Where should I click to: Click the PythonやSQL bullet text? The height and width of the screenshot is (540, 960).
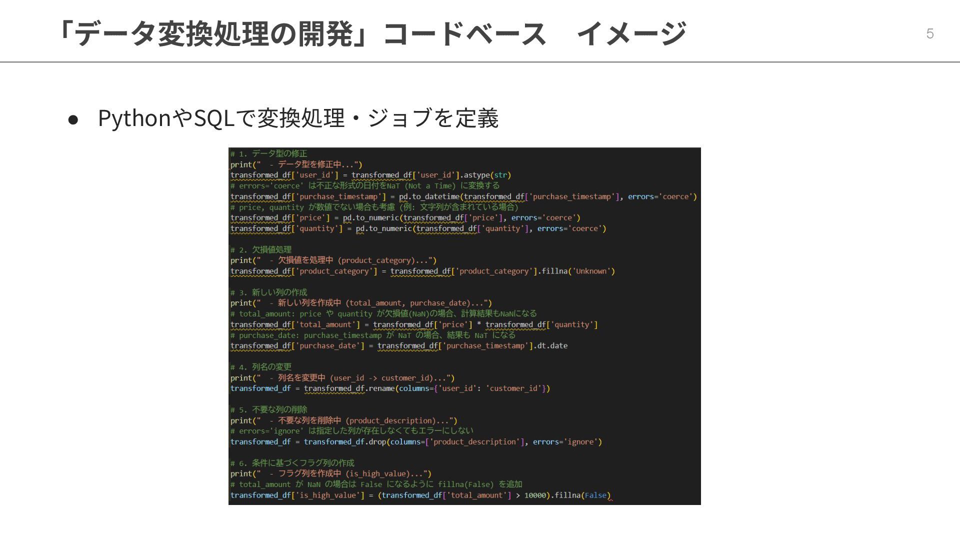pyautogui.click(x=298, y=118)
